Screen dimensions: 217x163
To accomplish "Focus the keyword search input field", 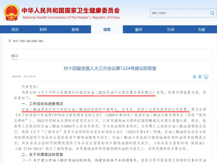I will click(180, 13).
